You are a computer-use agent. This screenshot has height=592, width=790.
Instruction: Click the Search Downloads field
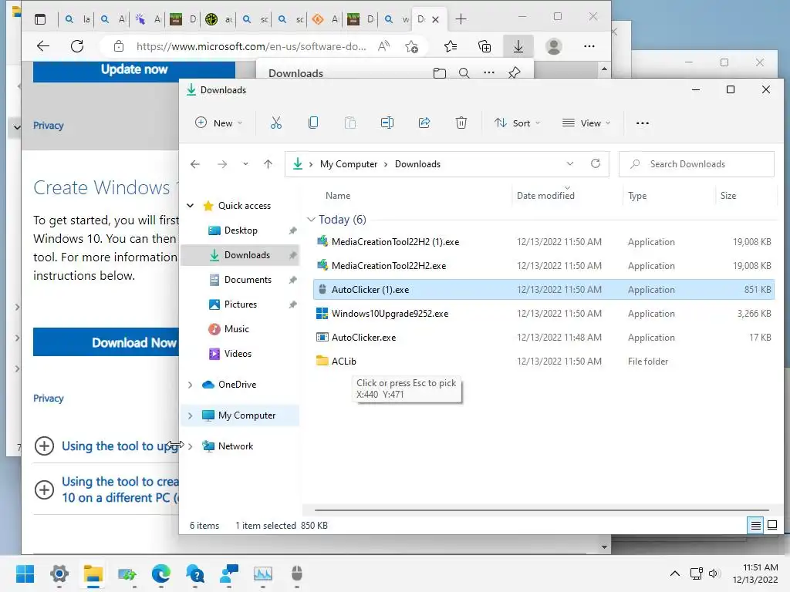point(697,164)
